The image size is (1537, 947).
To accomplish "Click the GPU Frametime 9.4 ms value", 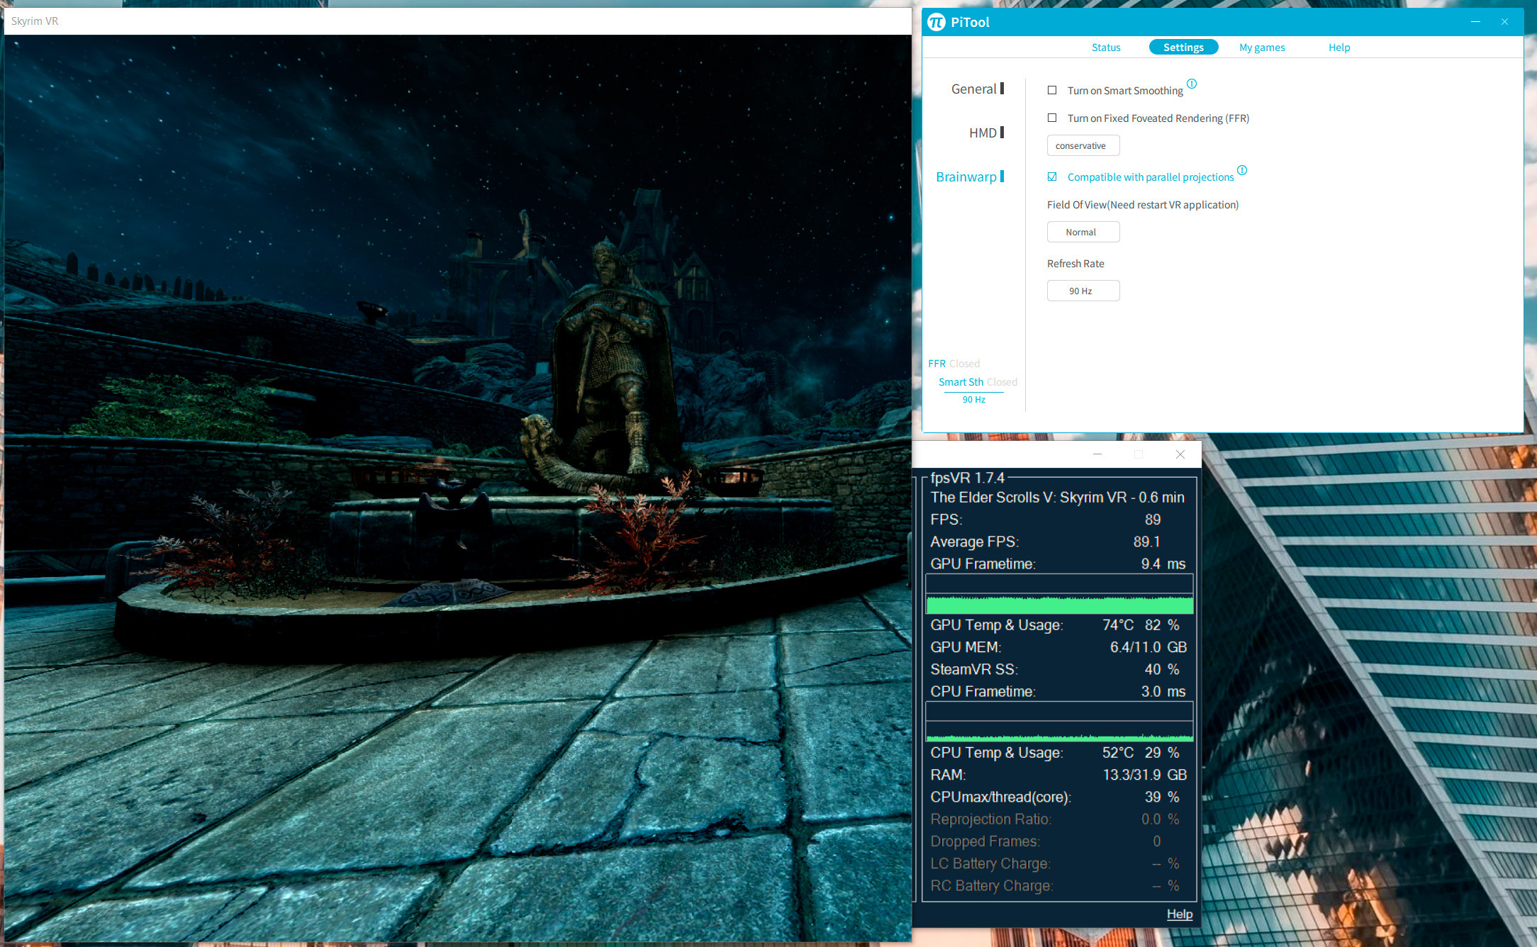I will pyautogui.click(x=1163, y=564).
